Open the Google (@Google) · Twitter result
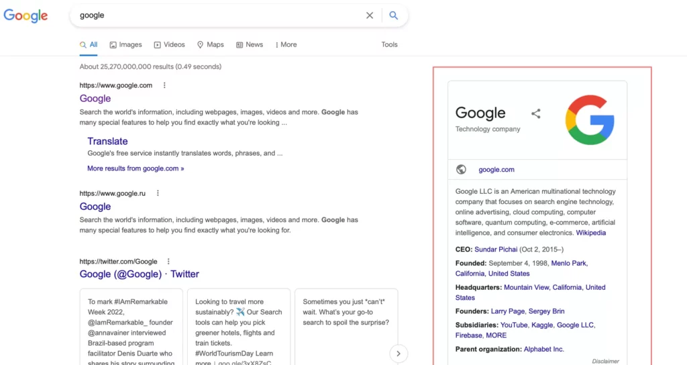The height and width of the screenshot is (365, 687). click(140, 274)
